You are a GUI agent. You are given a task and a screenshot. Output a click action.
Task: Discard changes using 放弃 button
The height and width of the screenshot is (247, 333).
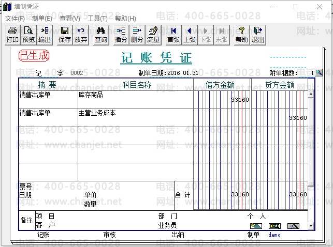(x=81, y=35)
